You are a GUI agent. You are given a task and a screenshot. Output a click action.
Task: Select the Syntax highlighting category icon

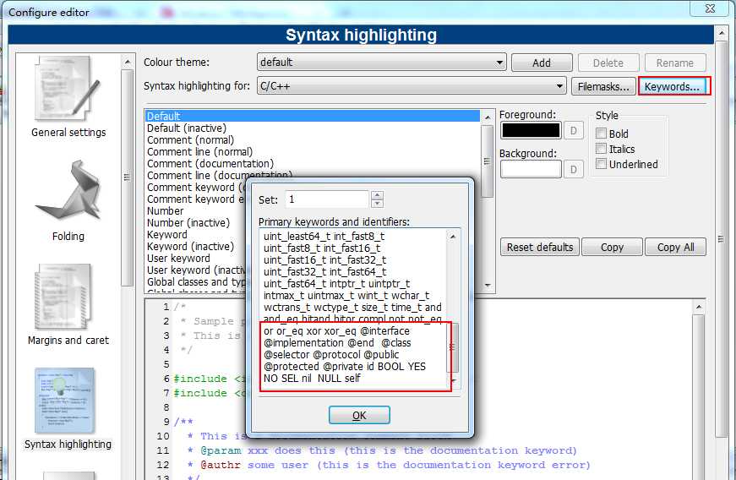pos(65,401)
